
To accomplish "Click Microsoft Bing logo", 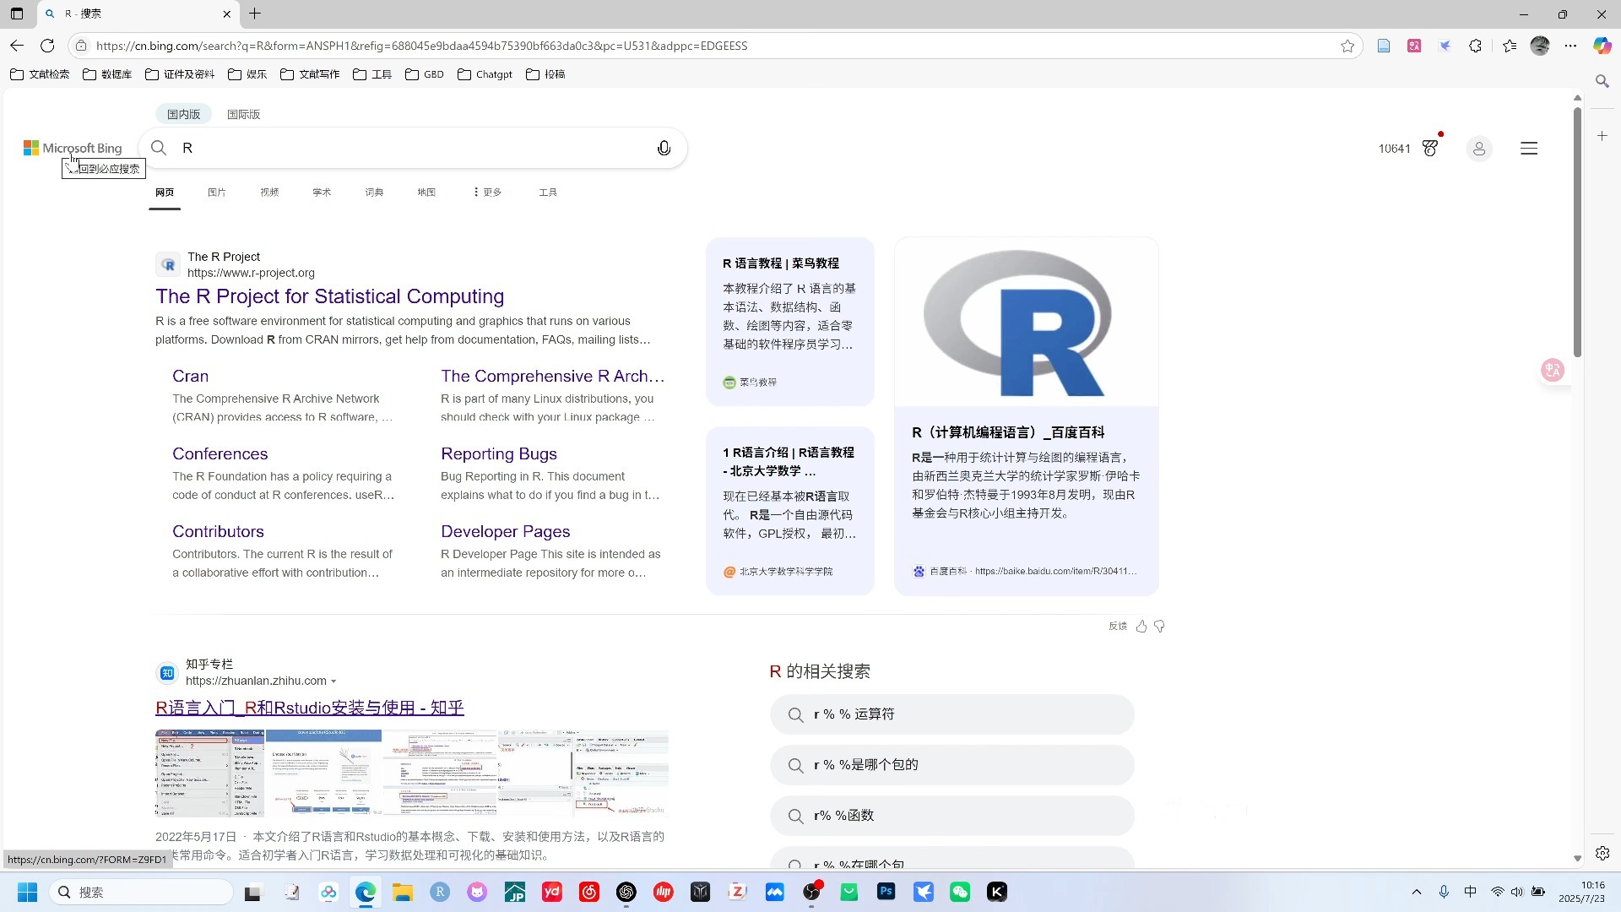I will pos(73,148).
